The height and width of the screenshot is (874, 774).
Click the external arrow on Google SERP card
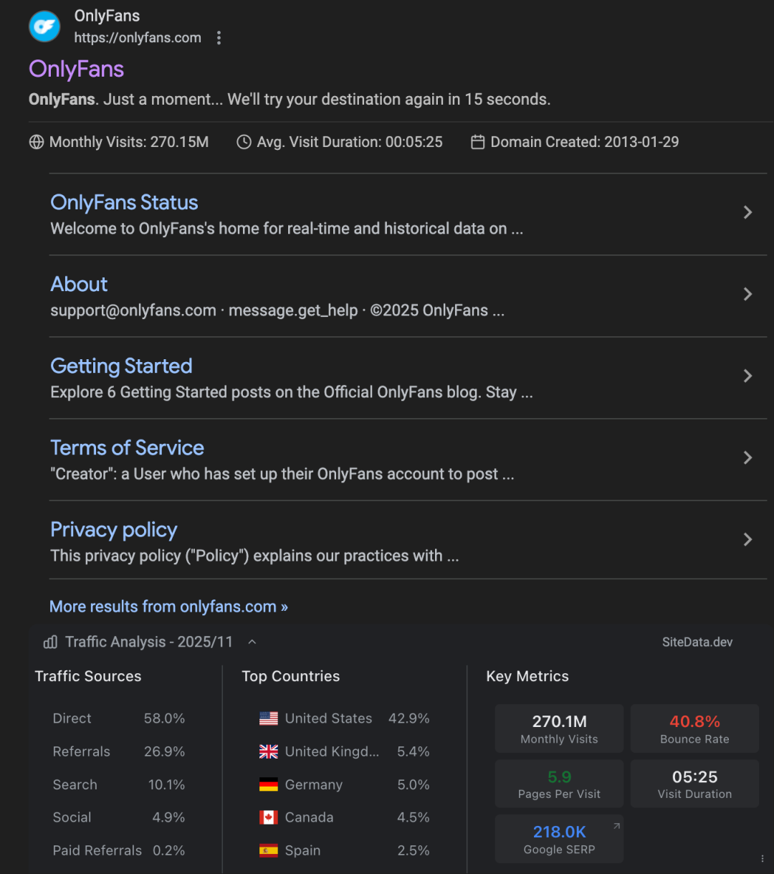pyautogui.click(x=616, y=826)
